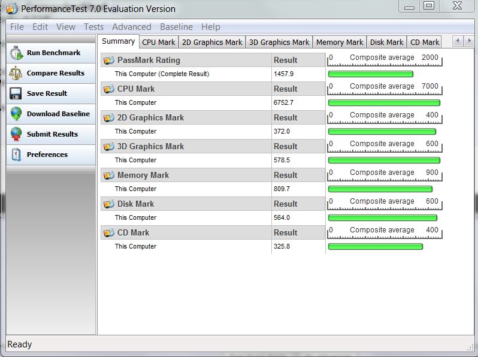Click the 2D Graphics Mark section header icon
This screenshot has width=478, height=357.
click(x=109, y=117)
